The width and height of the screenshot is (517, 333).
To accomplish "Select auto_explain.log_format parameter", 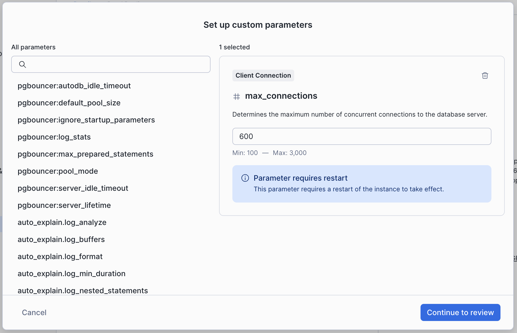I will click(x=60, y=256).
